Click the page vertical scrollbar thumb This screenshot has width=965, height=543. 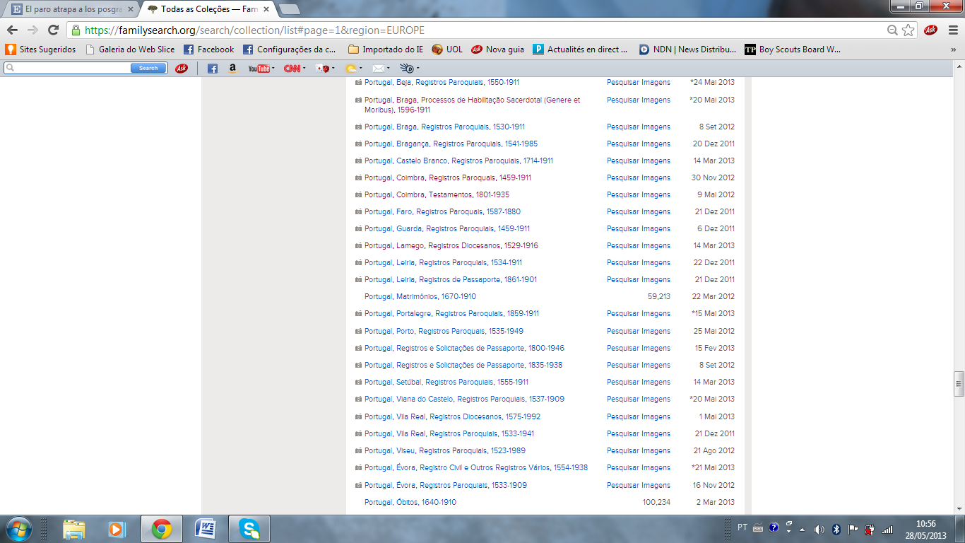(959, 383)
